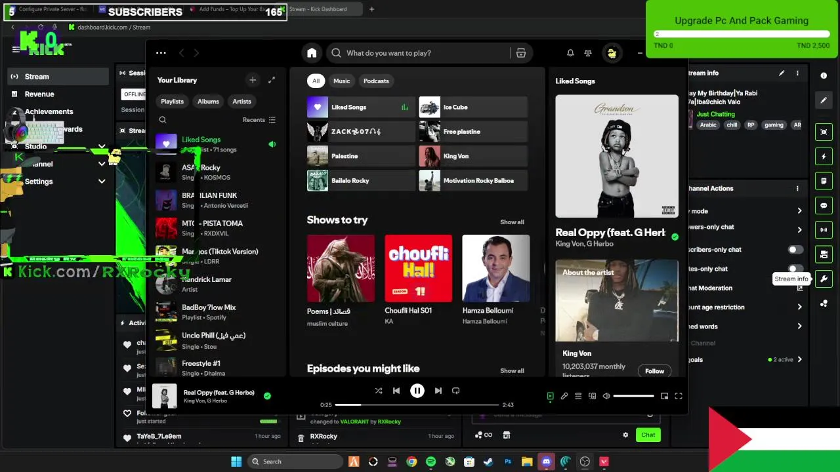Viewport: 840px width, 472px height.
Task: Expand channel goals row
Action: click(x=799, y=360)
